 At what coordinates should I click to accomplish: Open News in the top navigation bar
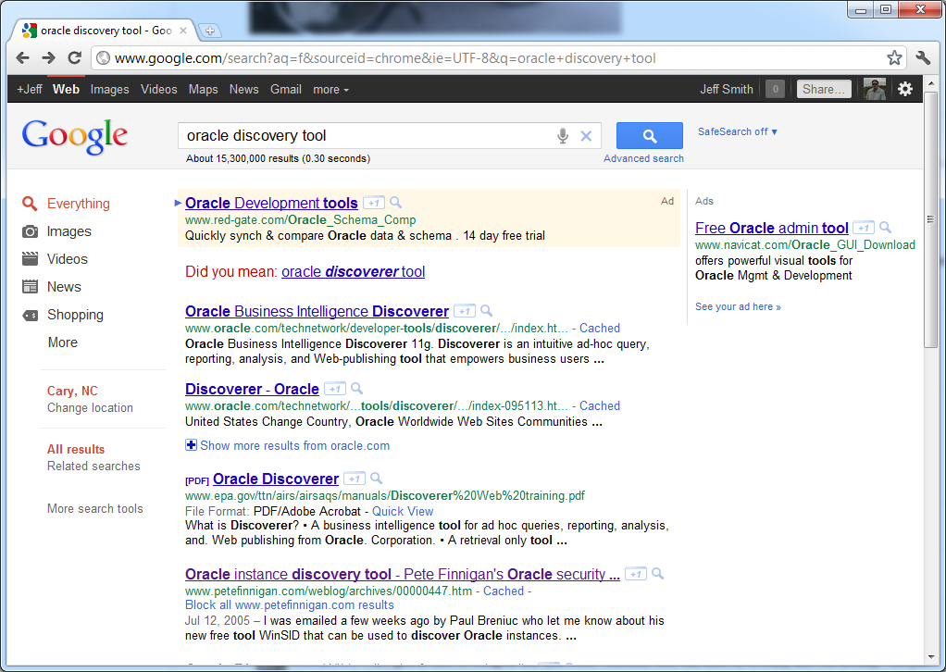click(x=243, y=89)
